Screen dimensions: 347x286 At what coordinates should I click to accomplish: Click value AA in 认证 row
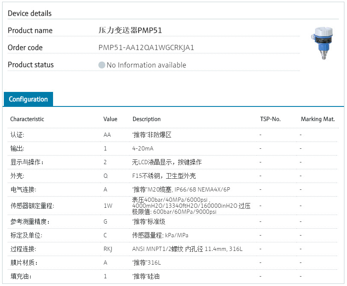point(107,135)
